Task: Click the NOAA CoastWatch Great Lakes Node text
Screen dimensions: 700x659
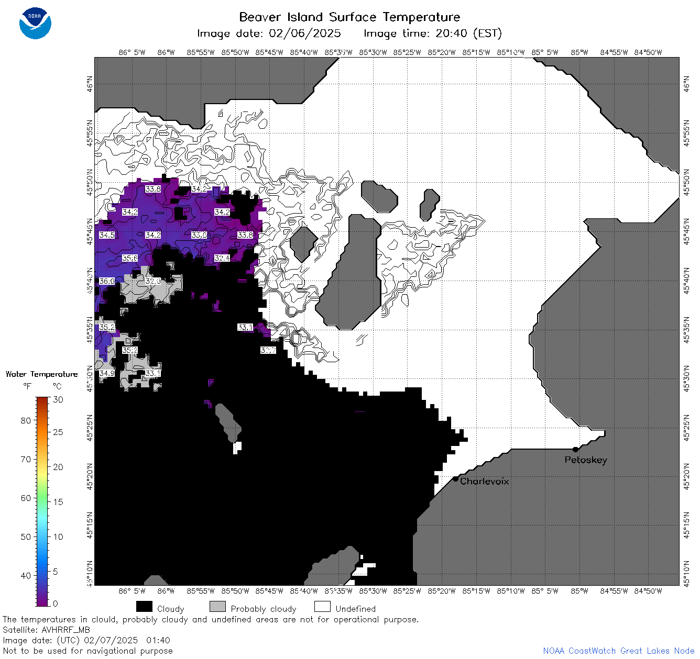Action: coord(619,651)
